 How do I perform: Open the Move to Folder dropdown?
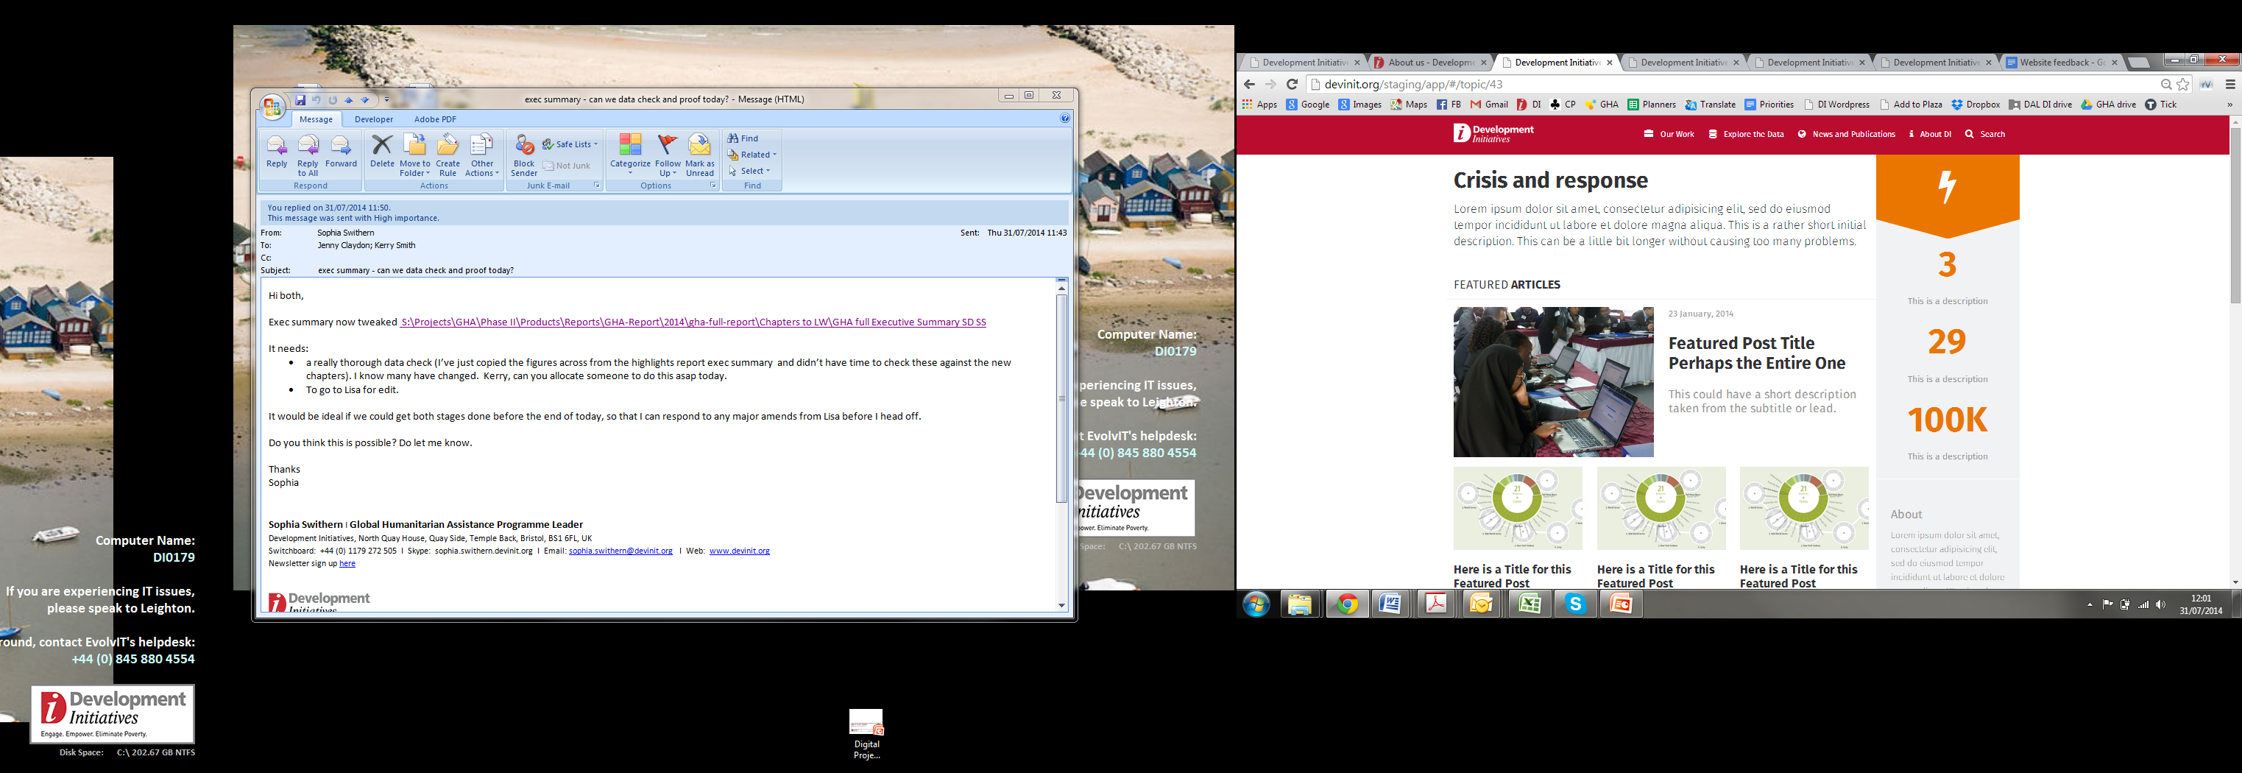(x=415, y=155)
